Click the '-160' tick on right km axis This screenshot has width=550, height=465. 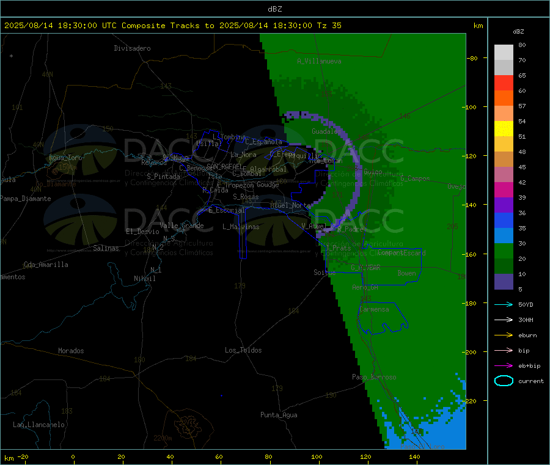[x=470, y=254]
